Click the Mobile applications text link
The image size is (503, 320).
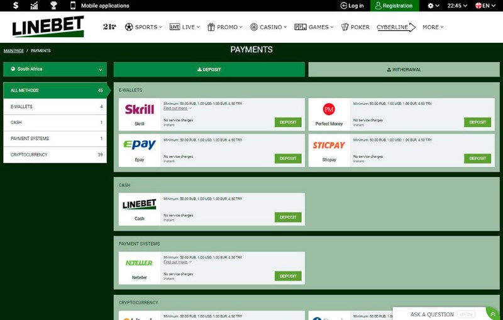[x=105, y=6]
